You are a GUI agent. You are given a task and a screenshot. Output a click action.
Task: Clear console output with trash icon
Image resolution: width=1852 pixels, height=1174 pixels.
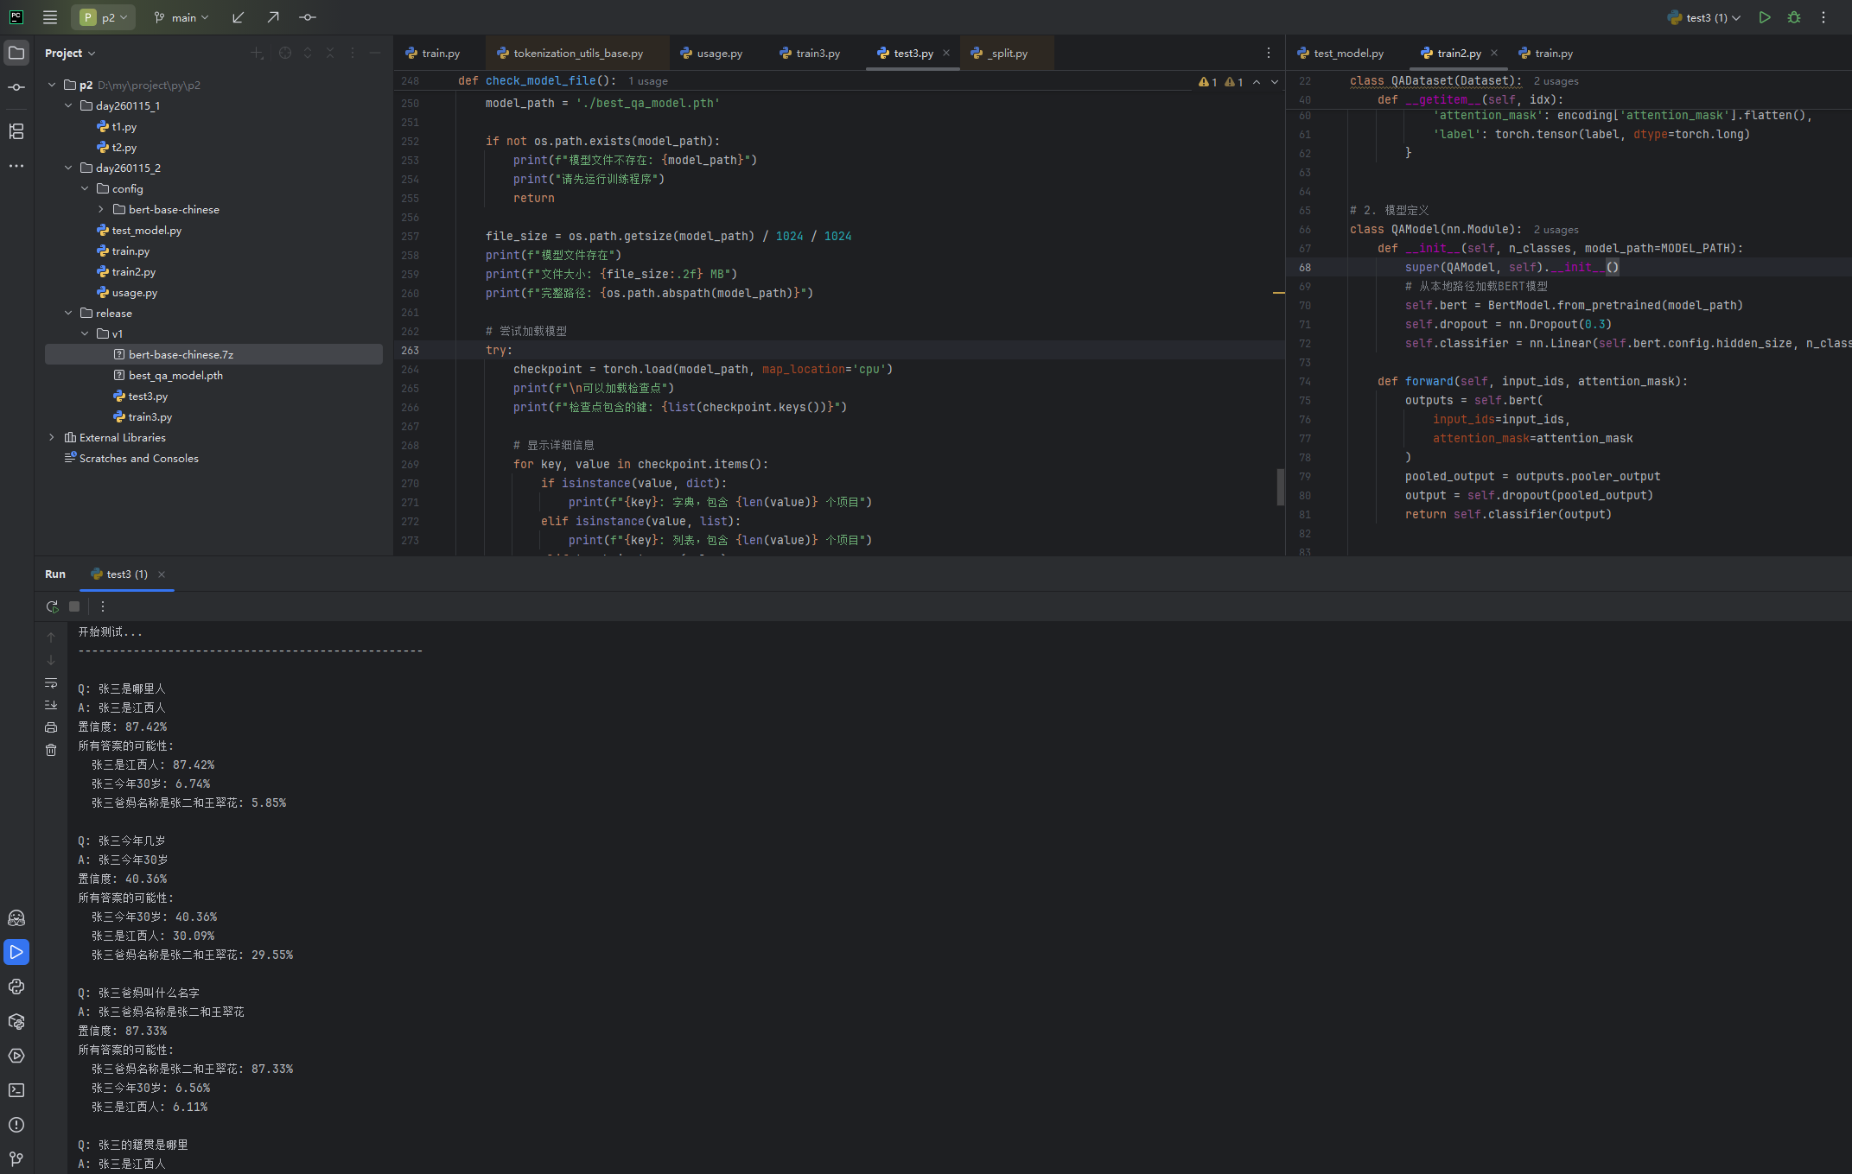coord(51,750)
